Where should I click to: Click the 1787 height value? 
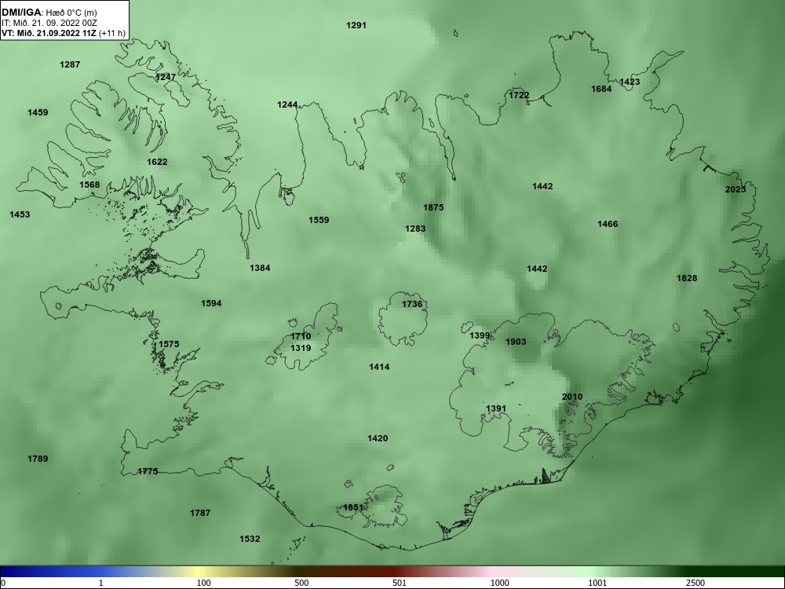click(200, 513)
